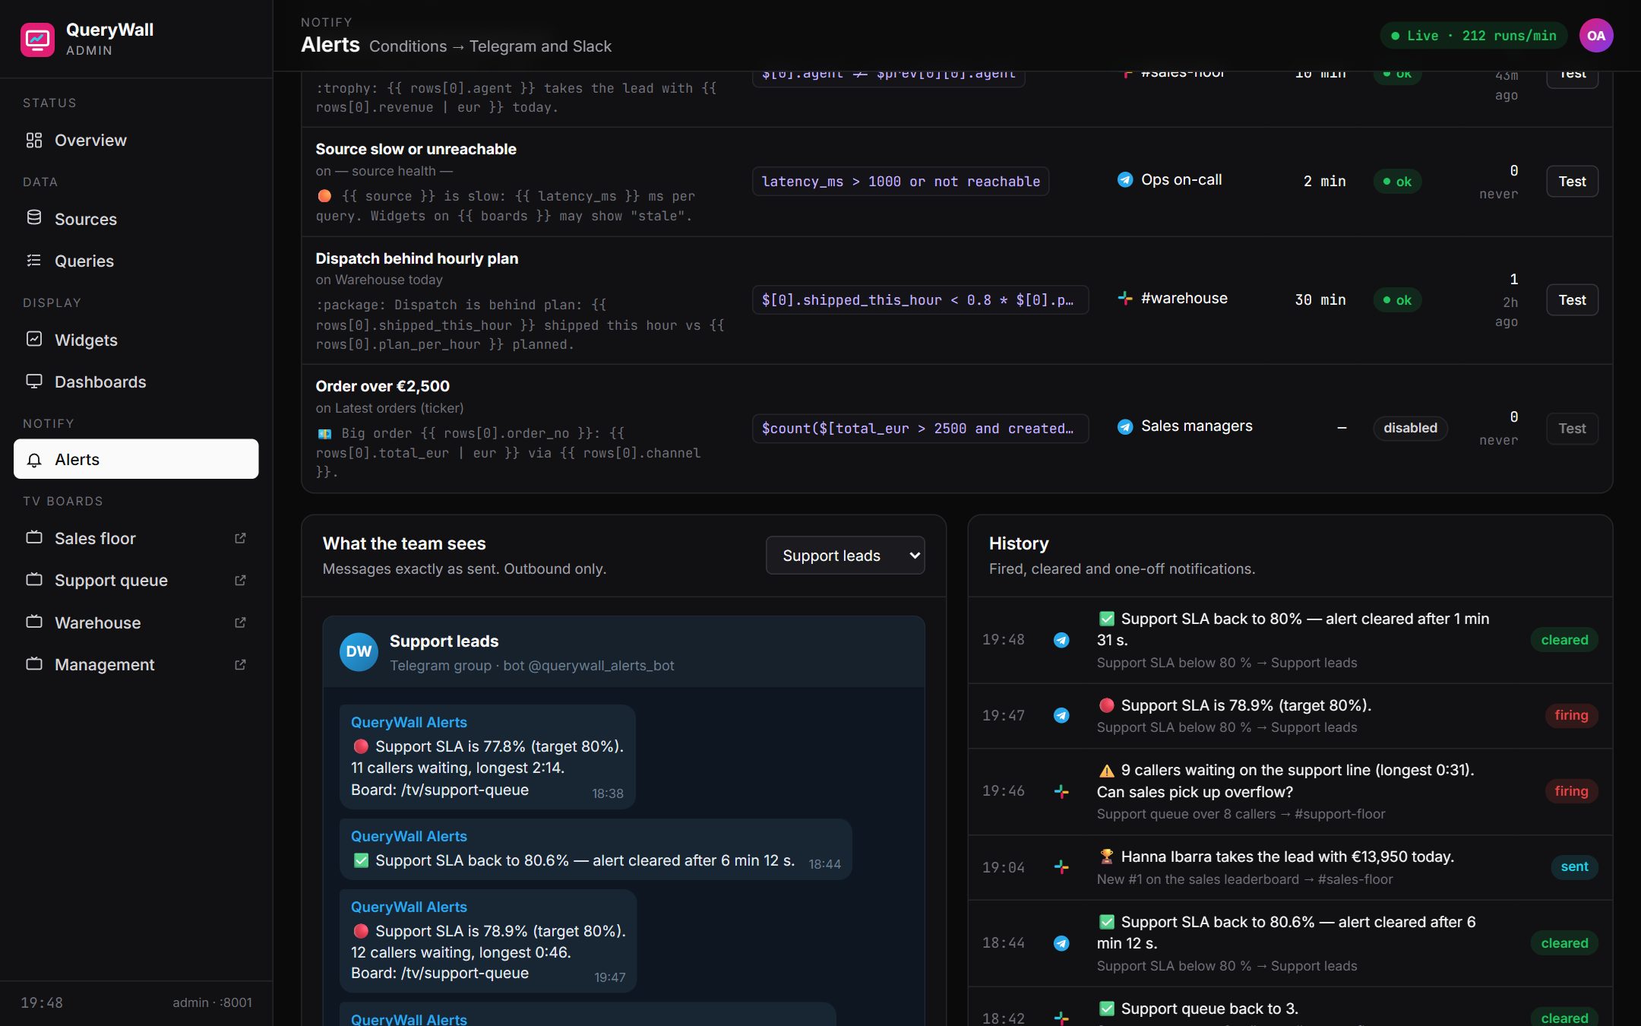Click the Live 212 runs/min status pill

tap(1473, 36)
